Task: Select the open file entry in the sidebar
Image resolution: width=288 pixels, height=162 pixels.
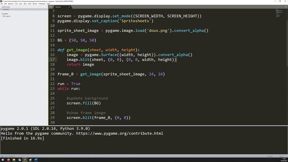Action: coord(24,9)
